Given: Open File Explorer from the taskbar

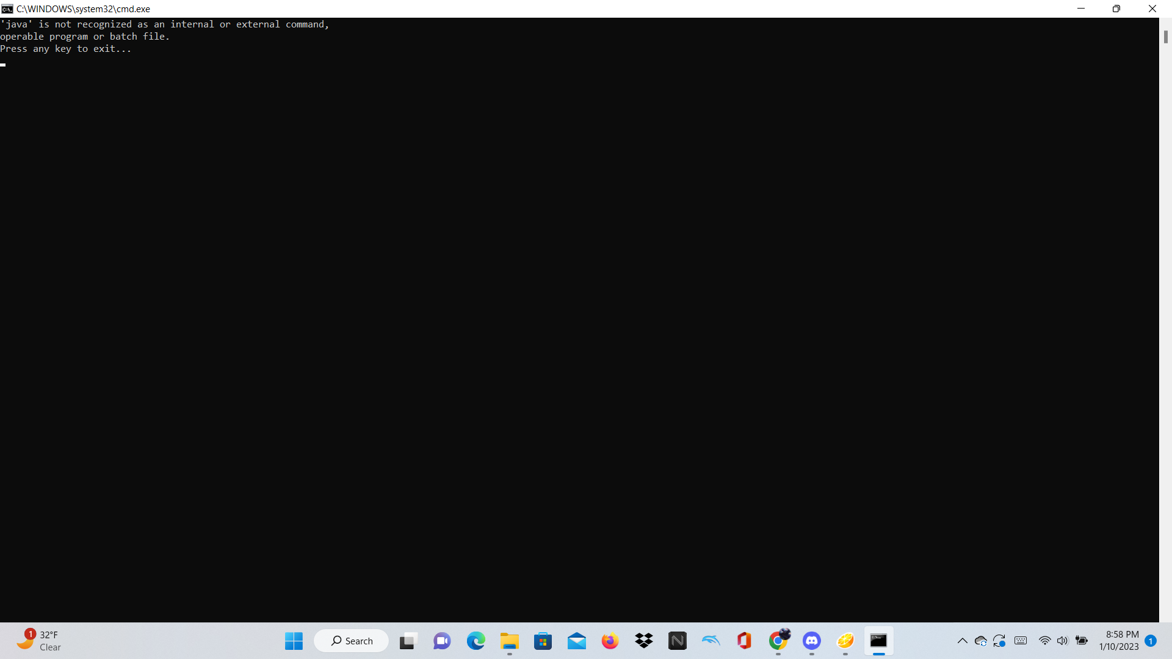Looking at the screenshot, I should click(x=509, y=641).
